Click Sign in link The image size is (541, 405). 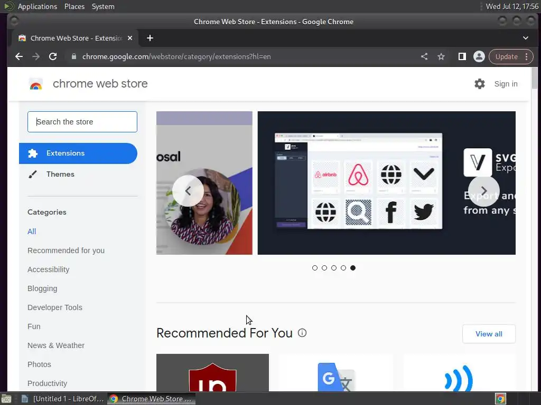[x=506, y=84]
